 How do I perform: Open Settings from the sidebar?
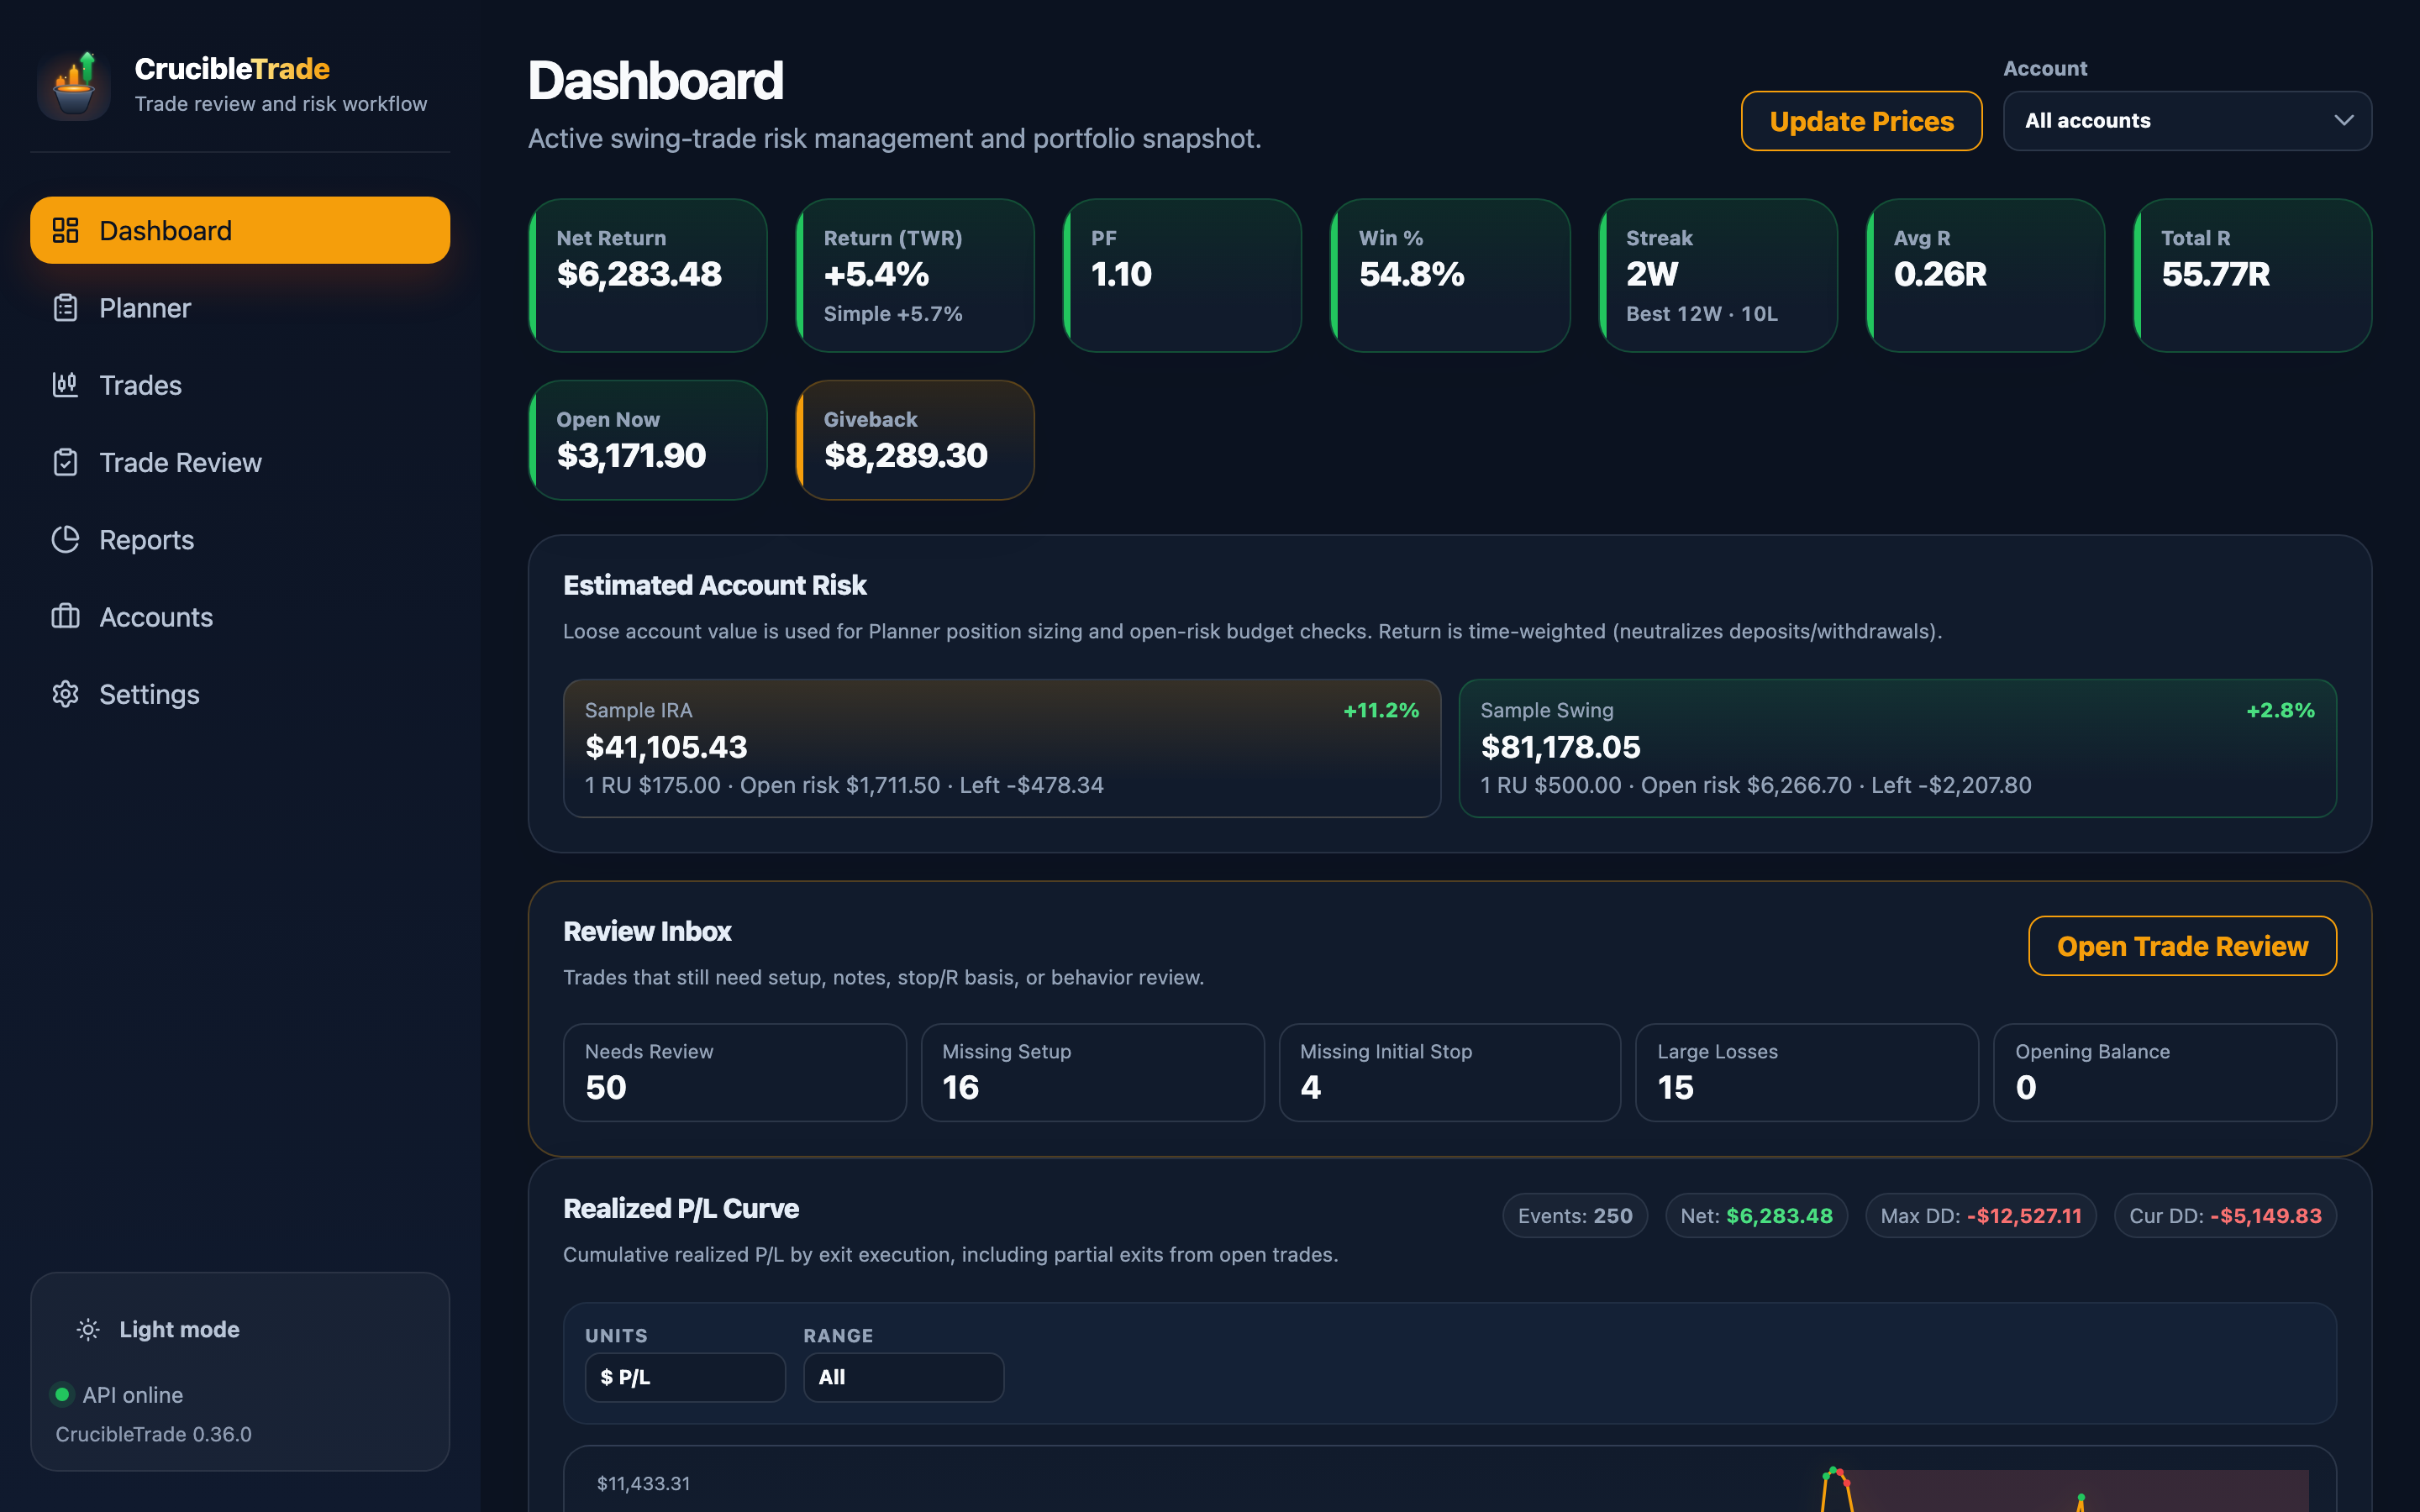click(x=240, y=694)
